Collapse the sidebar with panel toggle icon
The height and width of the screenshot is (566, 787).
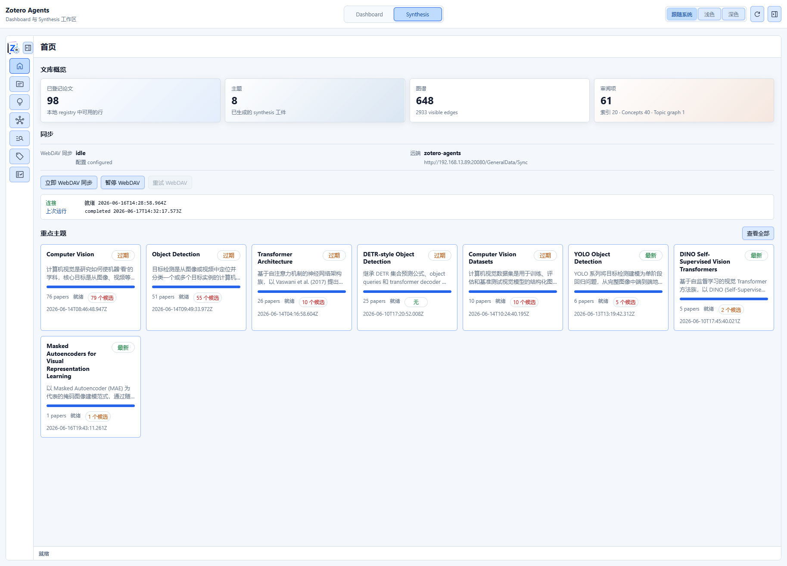pyautogui.click(x=28, y=48)
